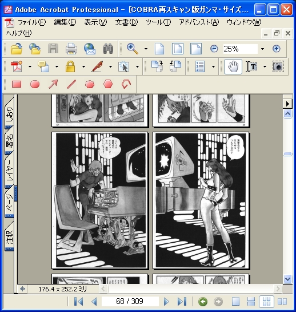Open the 編集(E) menu
Screen dimensions: 296x312
point(65,22)
